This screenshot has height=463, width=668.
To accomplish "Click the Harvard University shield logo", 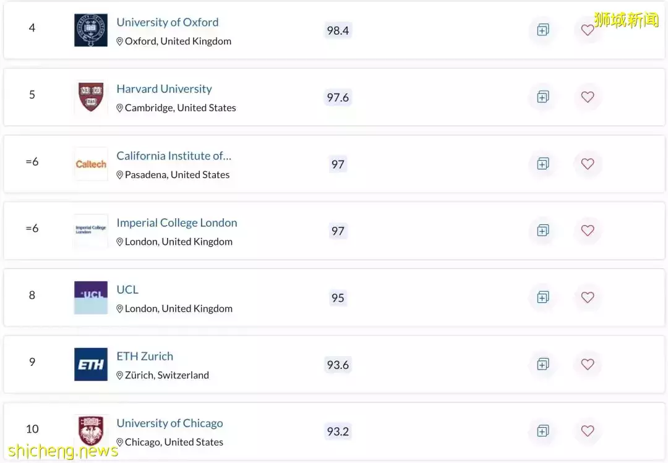I will click(90, 96).
